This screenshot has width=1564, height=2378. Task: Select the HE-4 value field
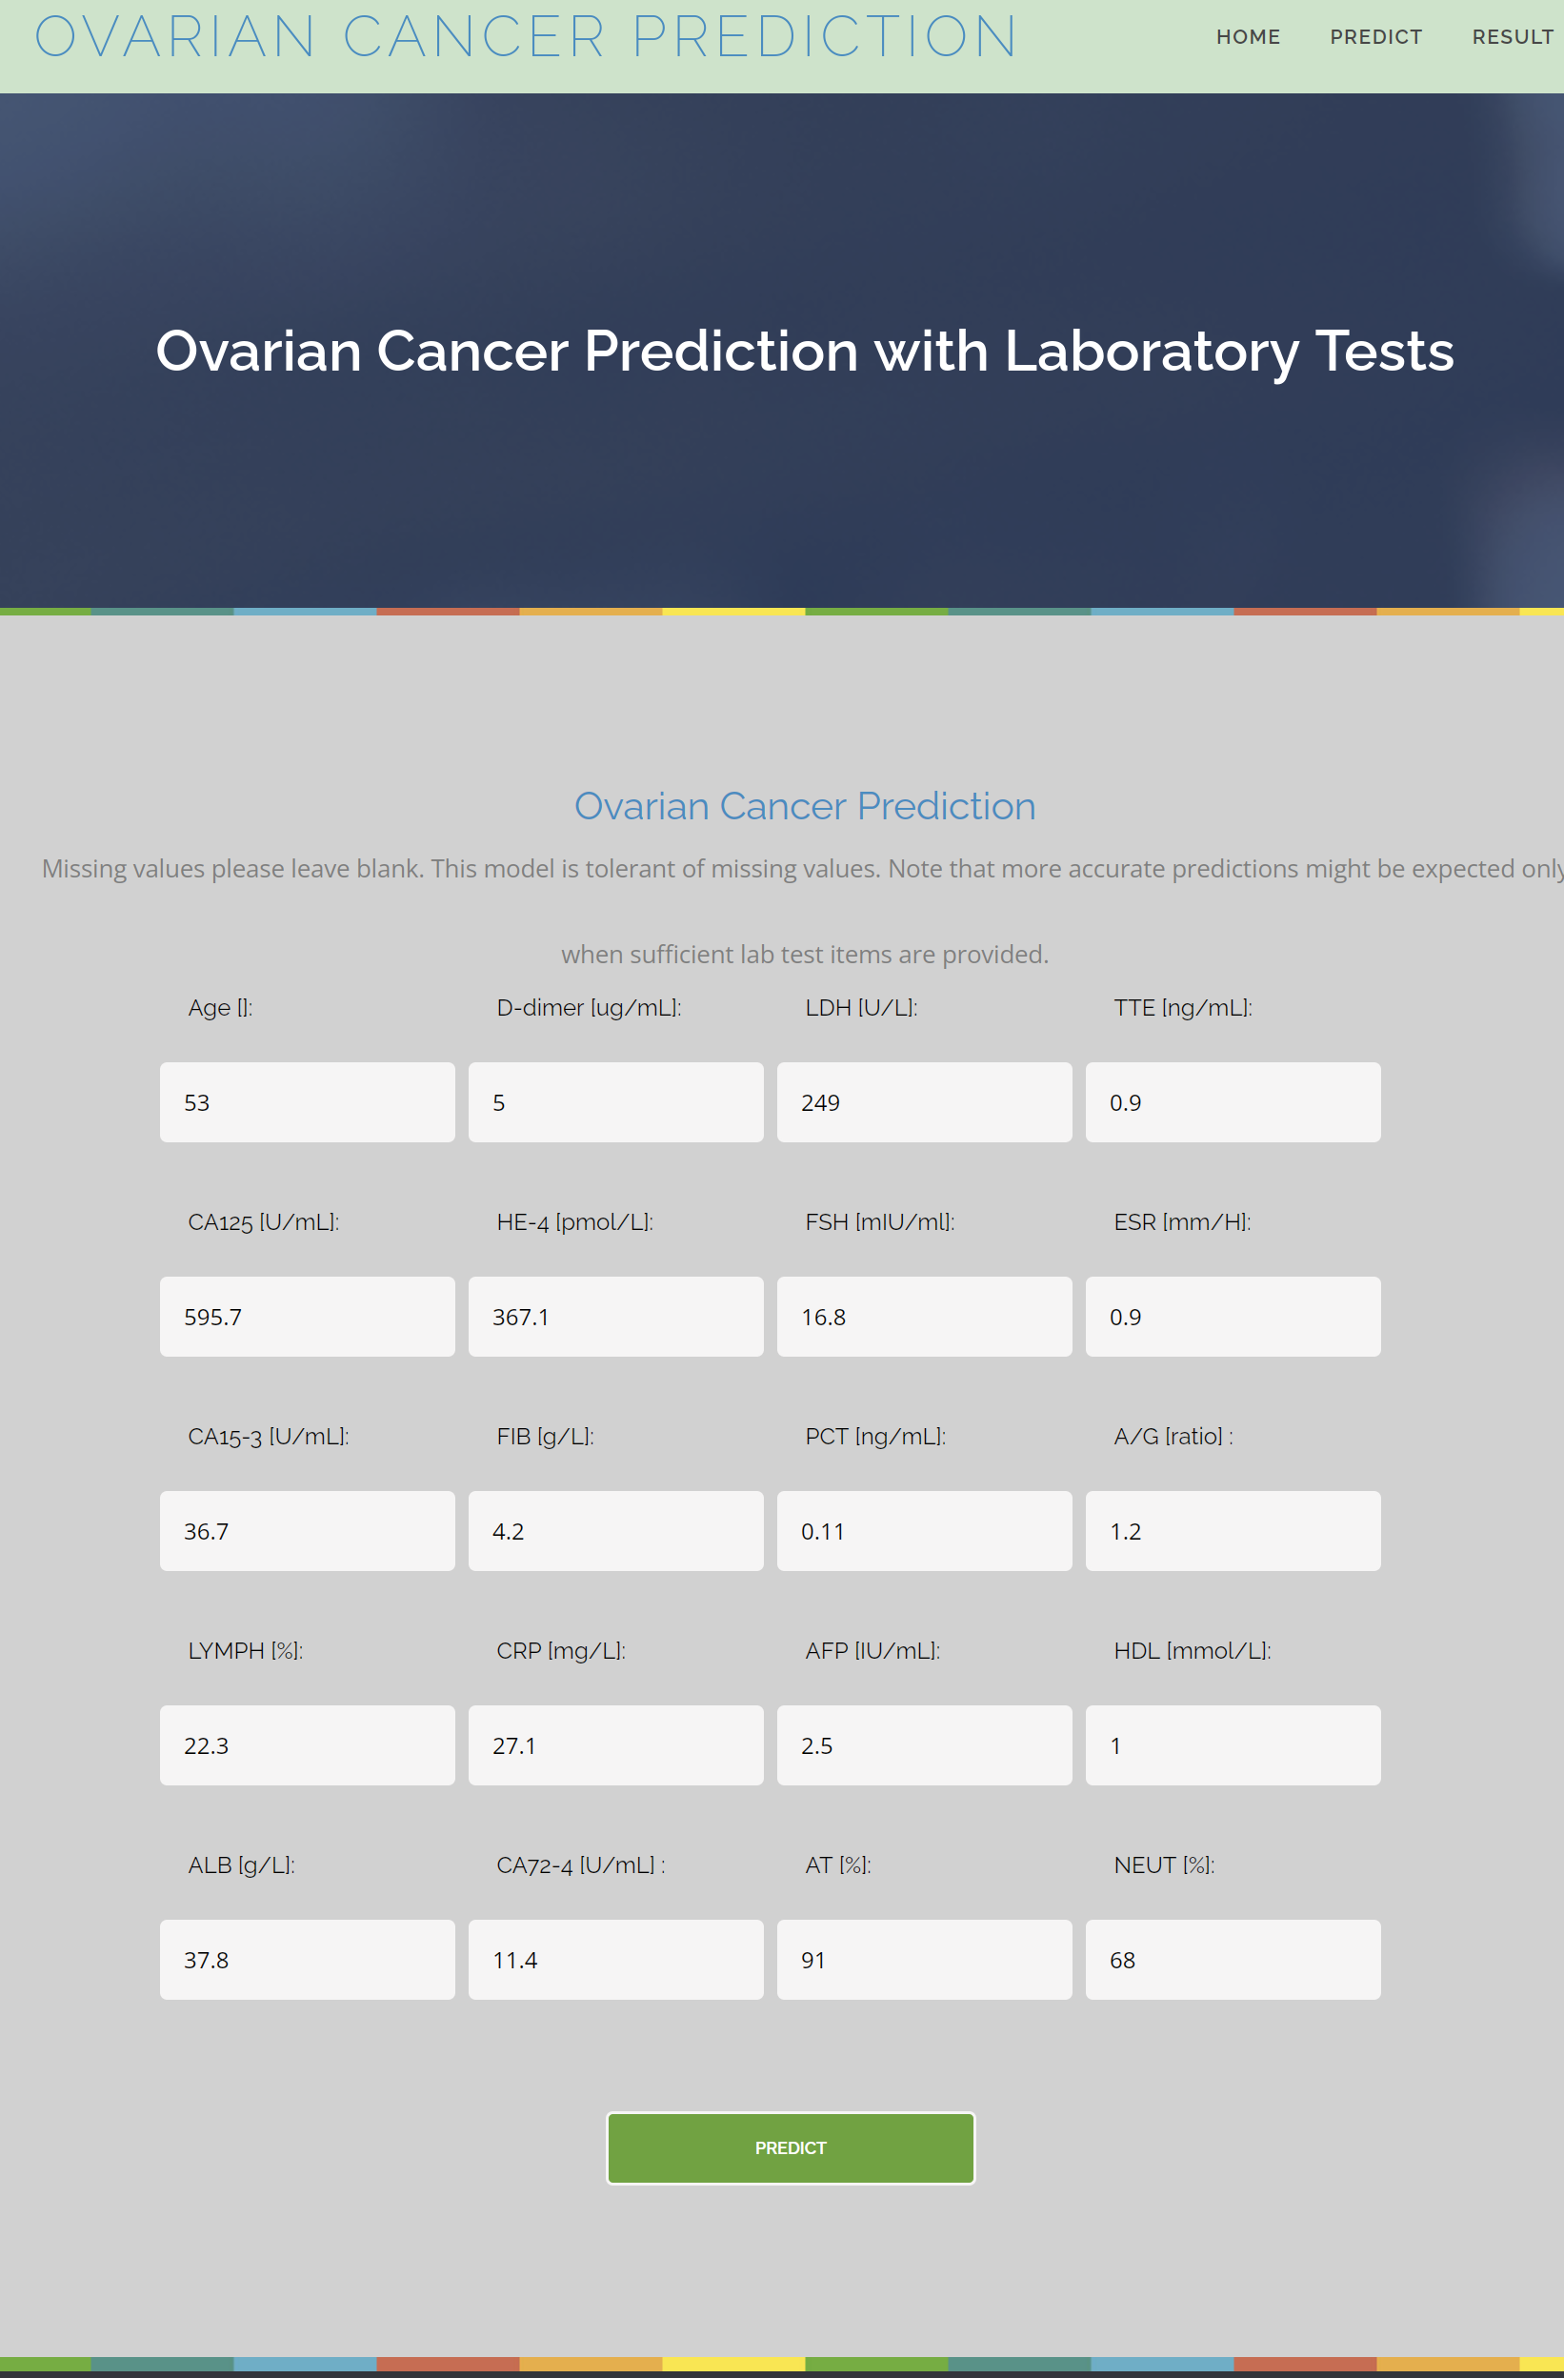click(x=615, y=1316)
